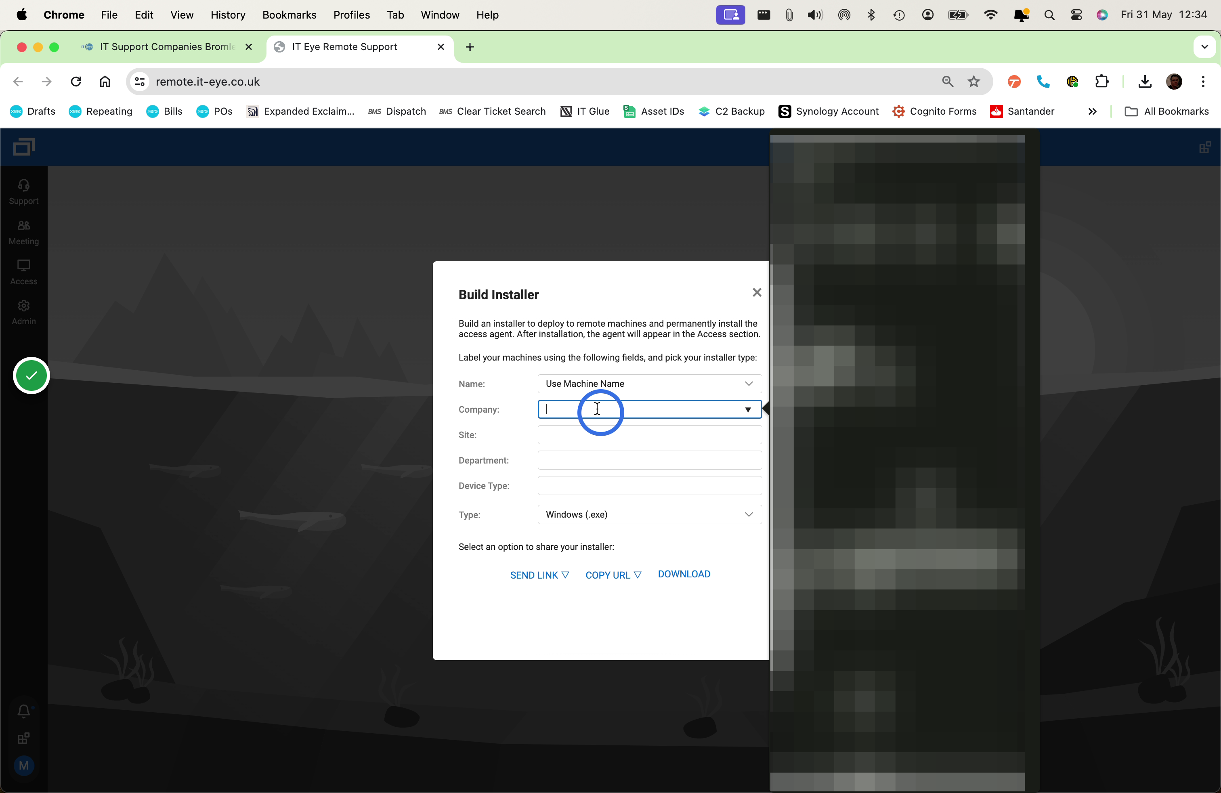Click in the Device Type field

649,486
